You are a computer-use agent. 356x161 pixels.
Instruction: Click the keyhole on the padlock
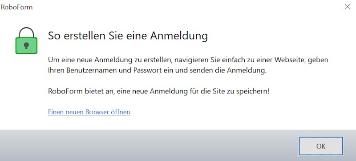(26, 45)
